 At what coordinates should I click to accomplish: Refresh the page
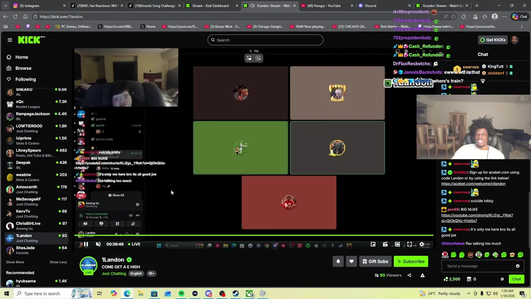pyautogui.click(x=15, y=17)
